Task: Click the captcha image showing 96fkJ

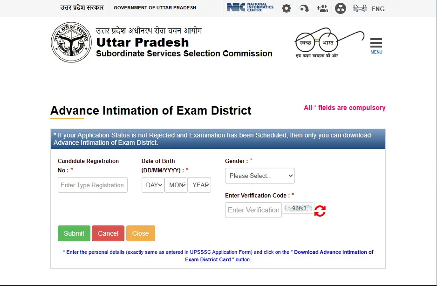Action: (x=298, y=208)
